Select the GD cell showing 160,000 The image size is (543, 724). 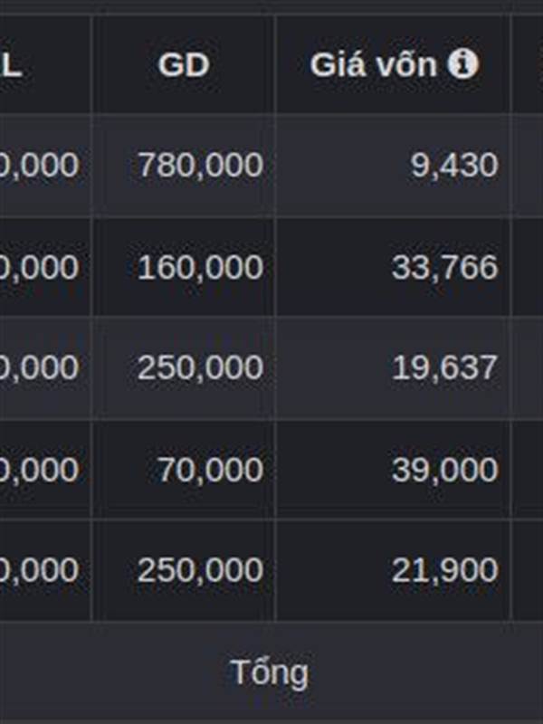[x=184, y=267]
